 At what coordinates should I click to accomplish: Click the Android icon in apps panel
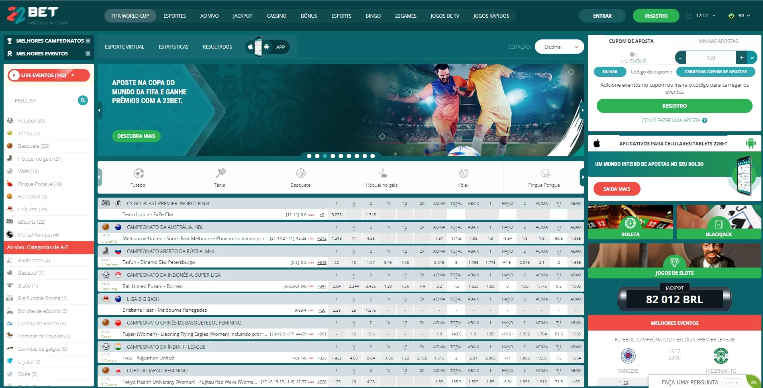click(751, 143)
